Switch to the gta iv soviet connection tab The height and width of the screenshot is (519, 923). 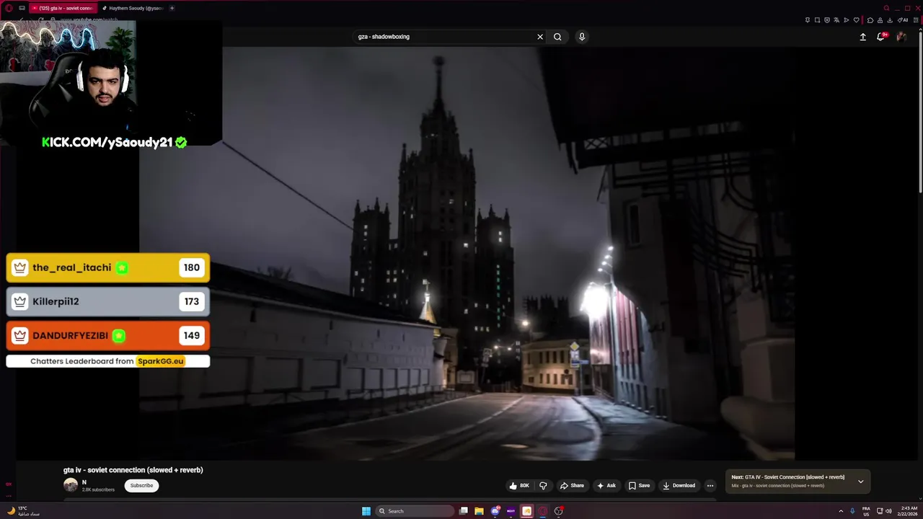(63, 8)
